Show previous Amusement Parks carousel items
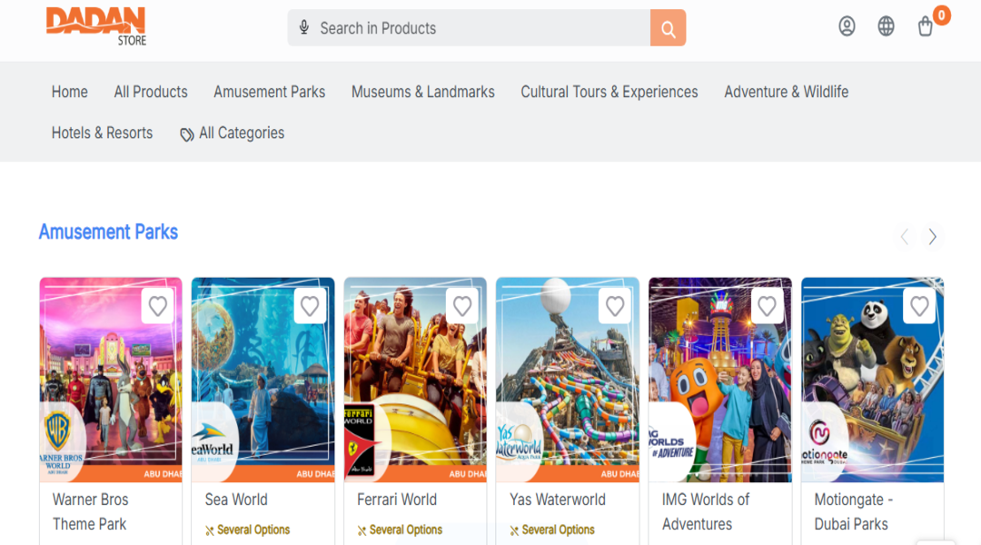This screenshot has height=545, width=981. (905, 236)
